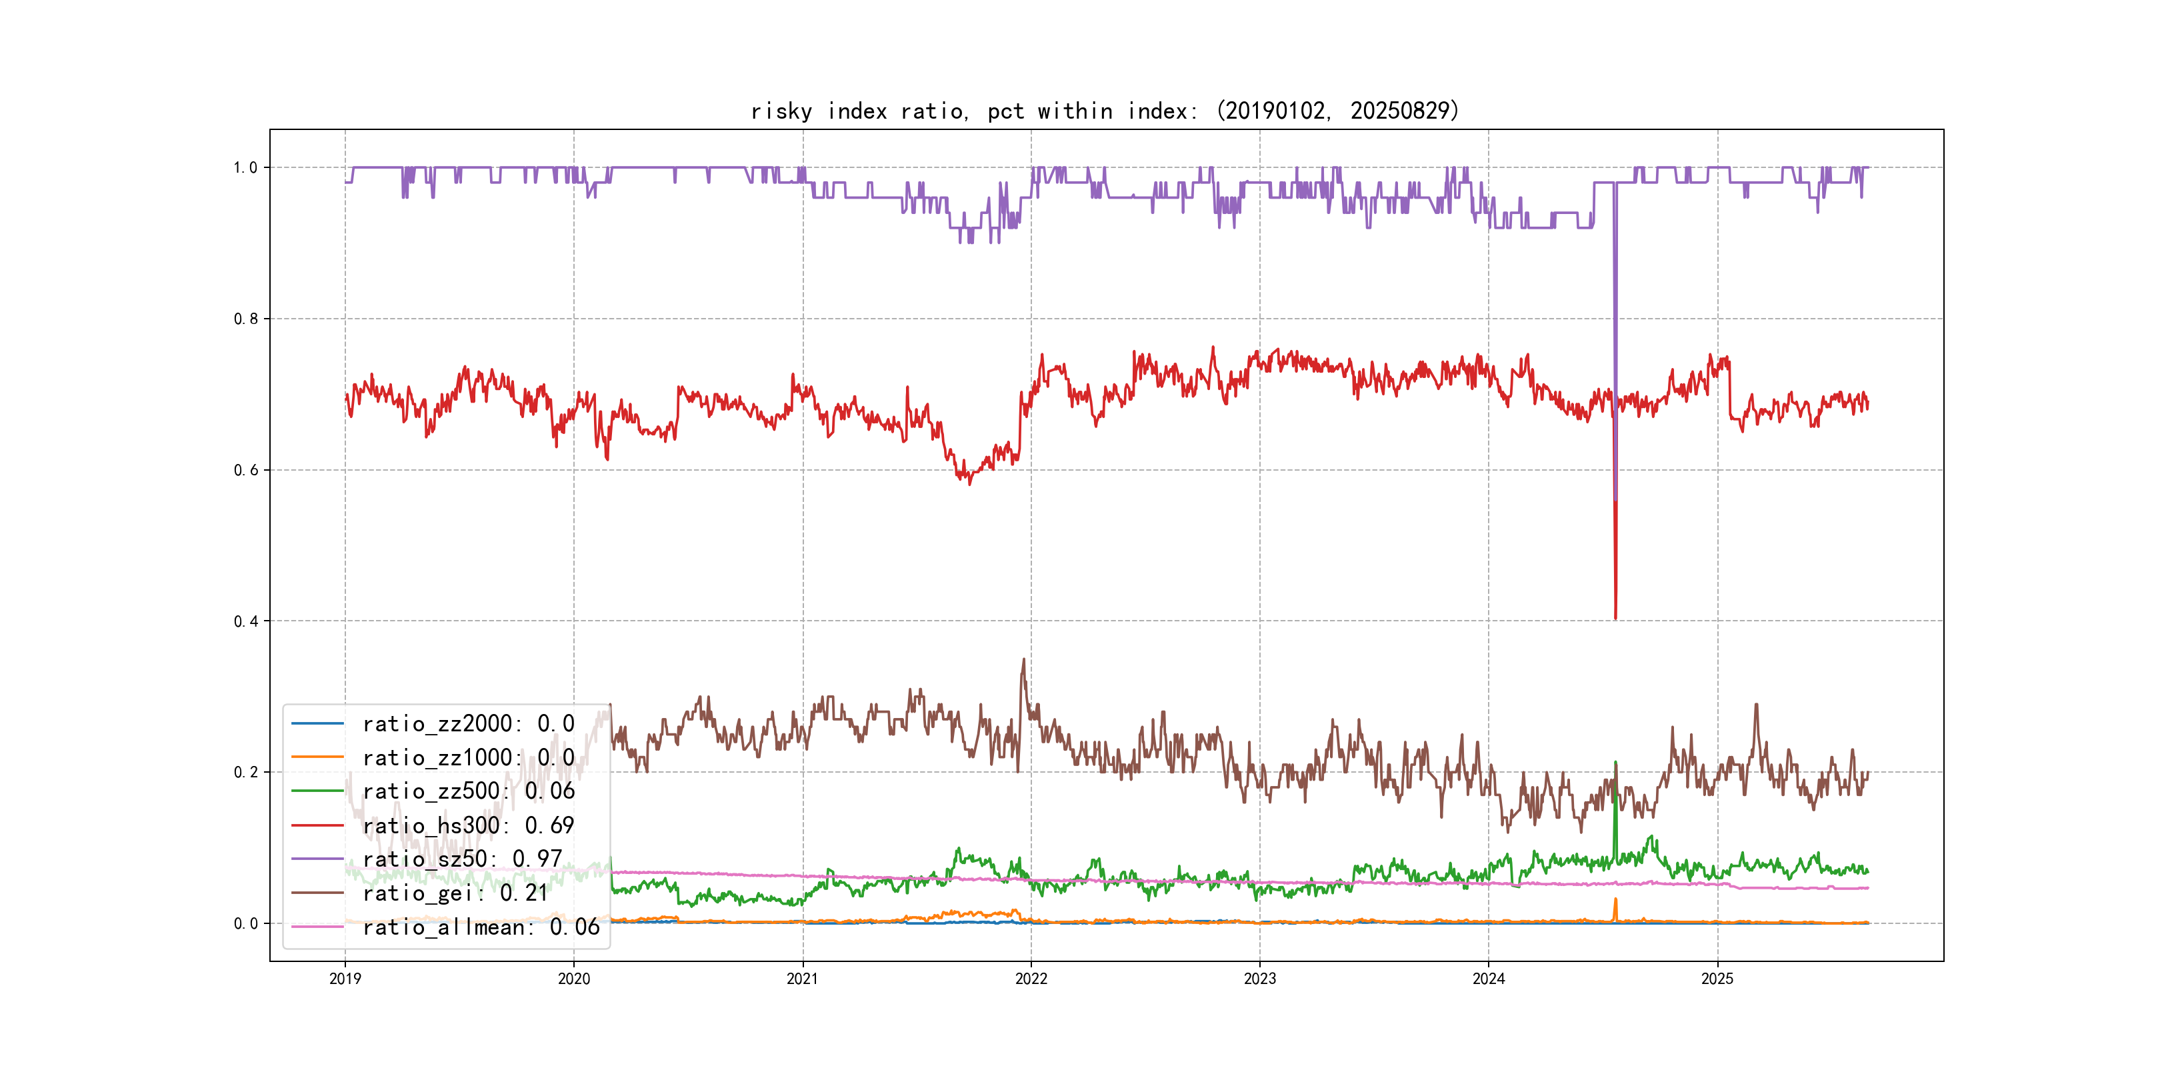Click the ratio_hs300 red legend line
This screenshot has width=2160, height=1080.
coord(317,825)
